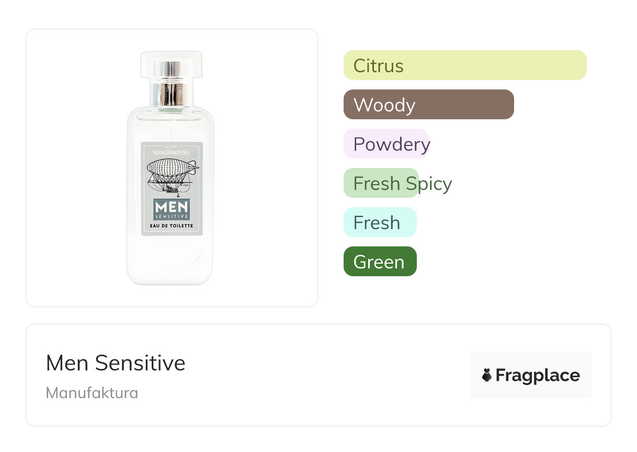Click the Men Sensitive product title

(x=116, y=363)
